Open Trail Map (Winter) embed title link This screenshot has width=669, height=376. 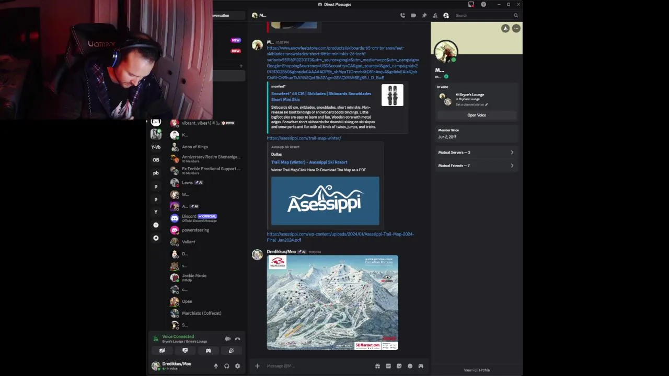tap(309, 162)
